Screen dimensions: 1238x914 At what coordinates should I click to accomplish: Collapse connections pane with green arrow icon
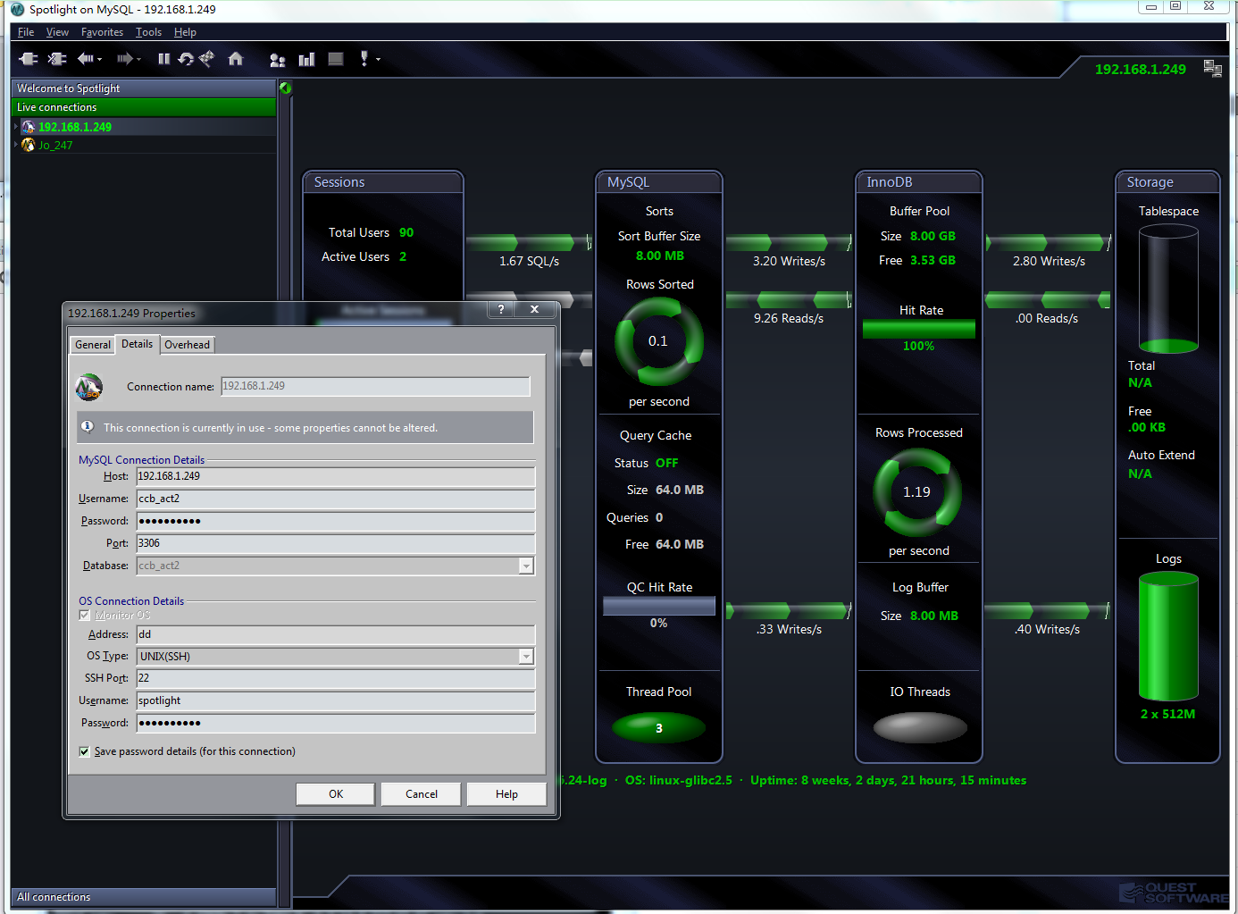pyautogui.click(x=285, y=88)
